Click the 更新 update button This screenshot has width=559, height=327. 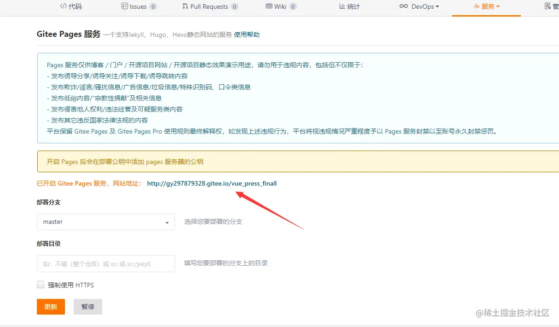pyautogui.click(x=51, y=307)
